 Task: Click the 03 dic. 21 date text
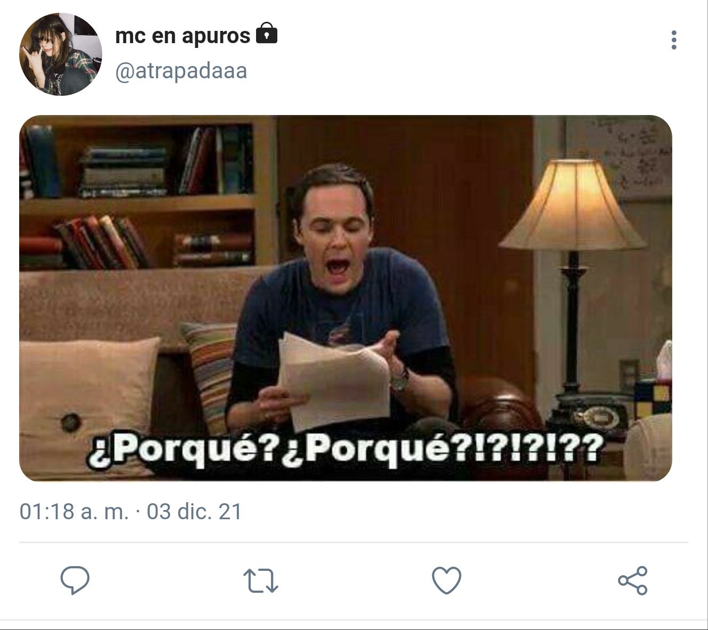[194, 511]
